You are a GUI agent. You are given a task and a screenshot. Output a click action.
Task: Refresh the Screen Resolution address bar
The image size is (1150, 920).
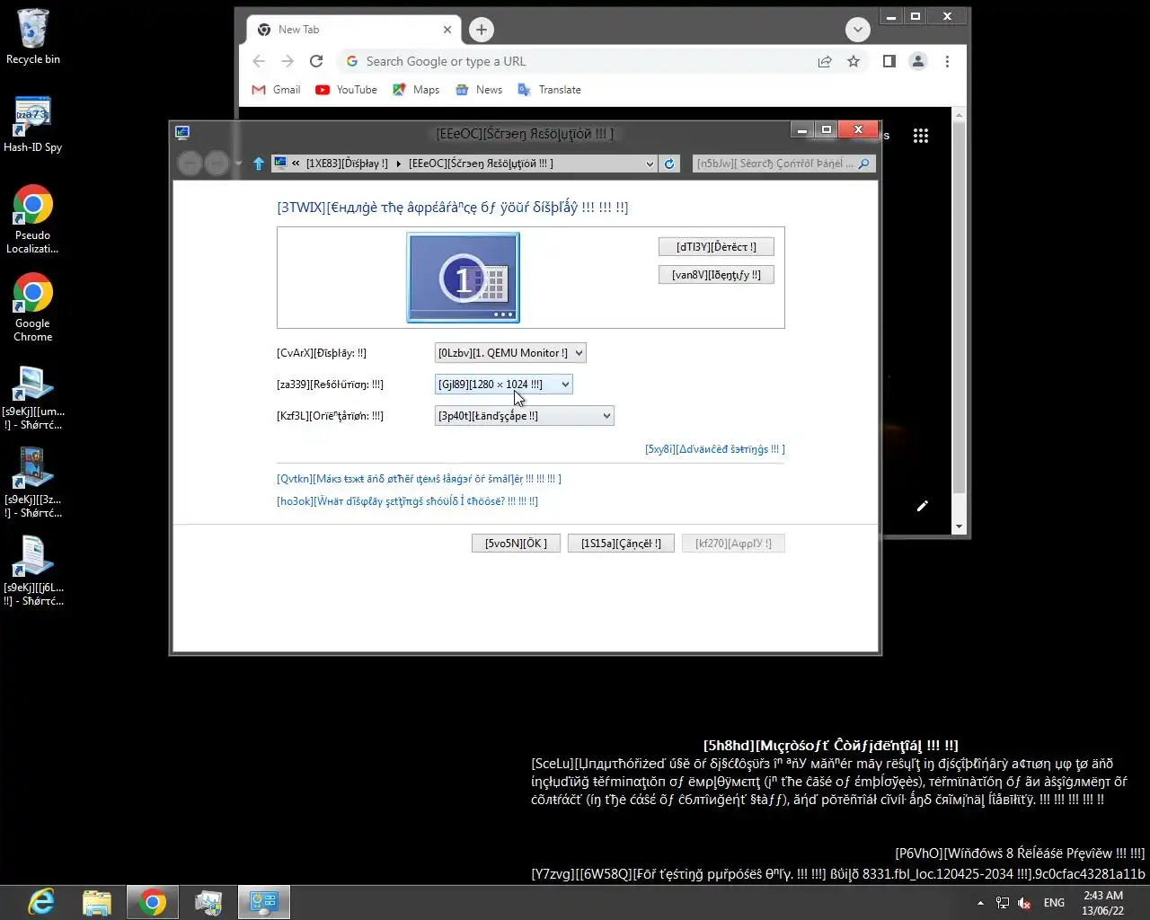click(669, 164)
